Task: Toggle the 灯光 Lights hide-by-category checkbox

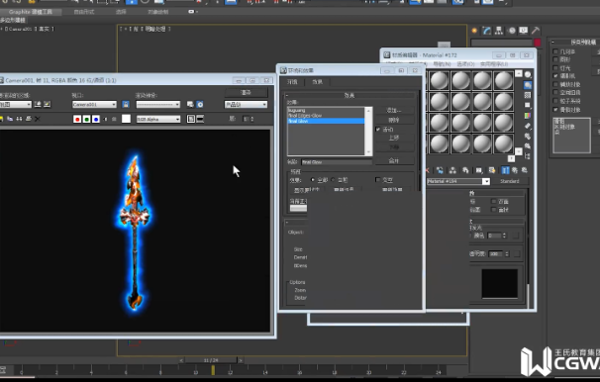Action: coord(555,68)
